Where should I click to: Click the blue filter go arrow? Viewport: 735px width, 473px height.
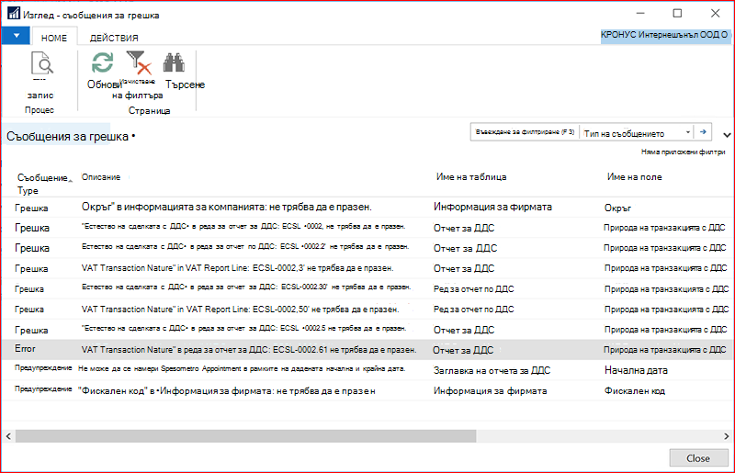coord(703,132)
